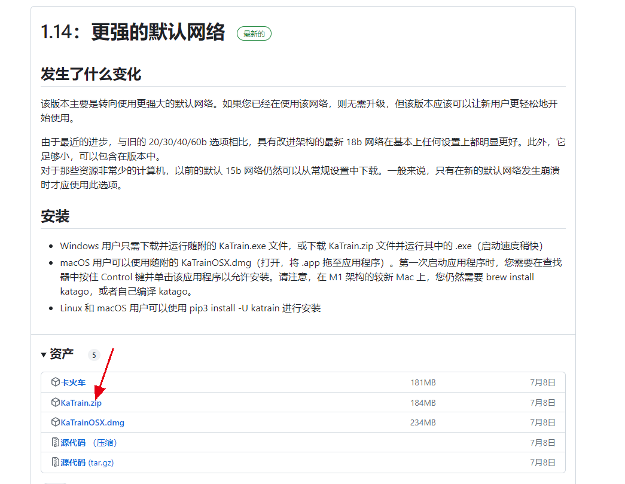625x484 pixels.
Task: Click the 7月8日 date in KaTrain.zip row
Action: [x=542, y=403]
